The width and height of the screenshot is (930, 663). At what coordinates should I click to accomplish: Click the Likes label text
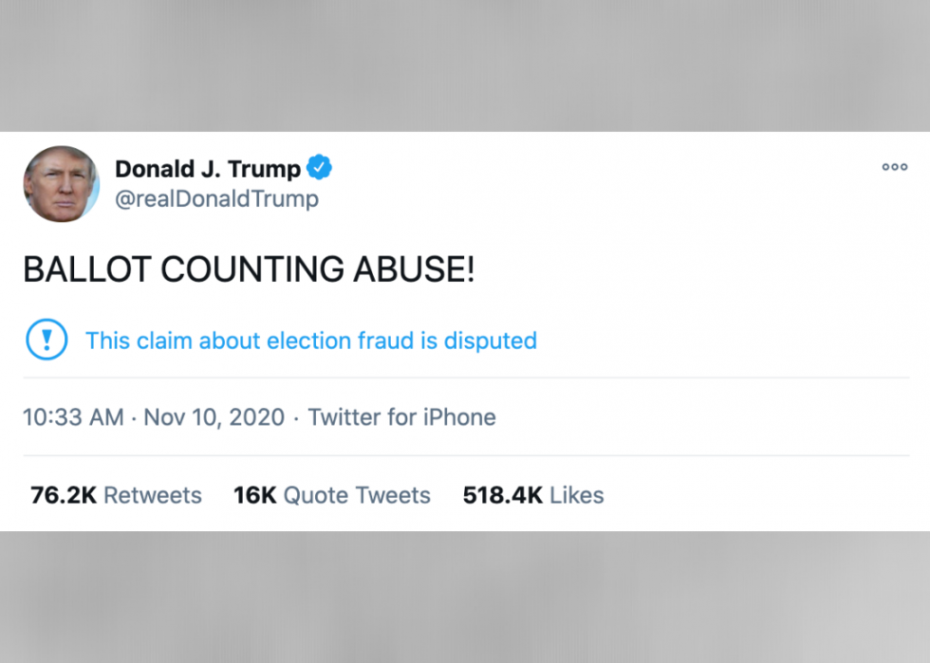pyautogui.click(x=577, y=495)
